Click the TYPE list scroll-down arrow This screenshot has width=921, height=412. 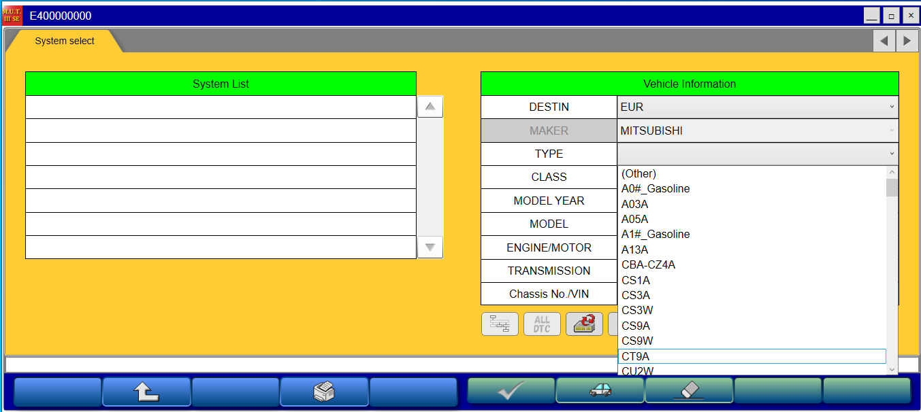tap(892, 369)
